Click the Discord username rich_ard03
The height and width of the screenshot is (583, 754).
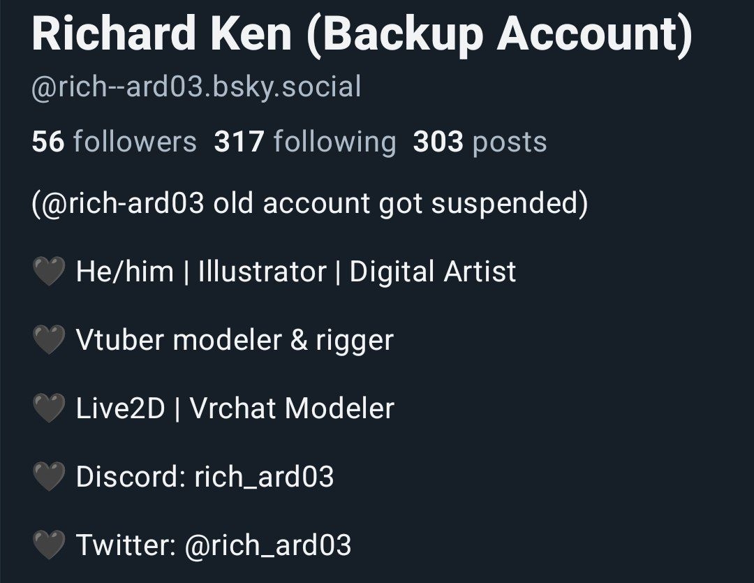click(x=264, y=477)
